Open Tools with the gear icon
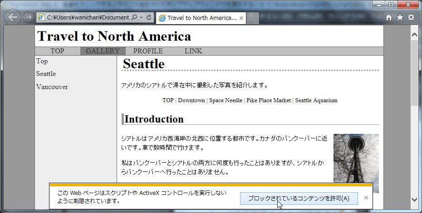This screenshot has width=422, height=213. tap(411, 18)
